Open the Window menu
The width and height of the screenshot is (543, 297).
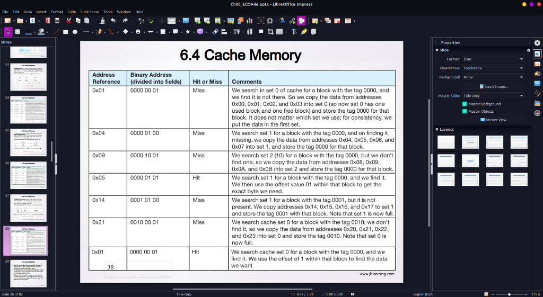(124, 12)
